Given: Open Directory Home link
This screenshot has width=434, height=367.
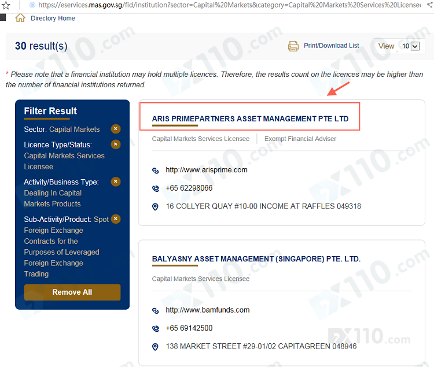Looking at the screenshot, I should coord(53,18).
